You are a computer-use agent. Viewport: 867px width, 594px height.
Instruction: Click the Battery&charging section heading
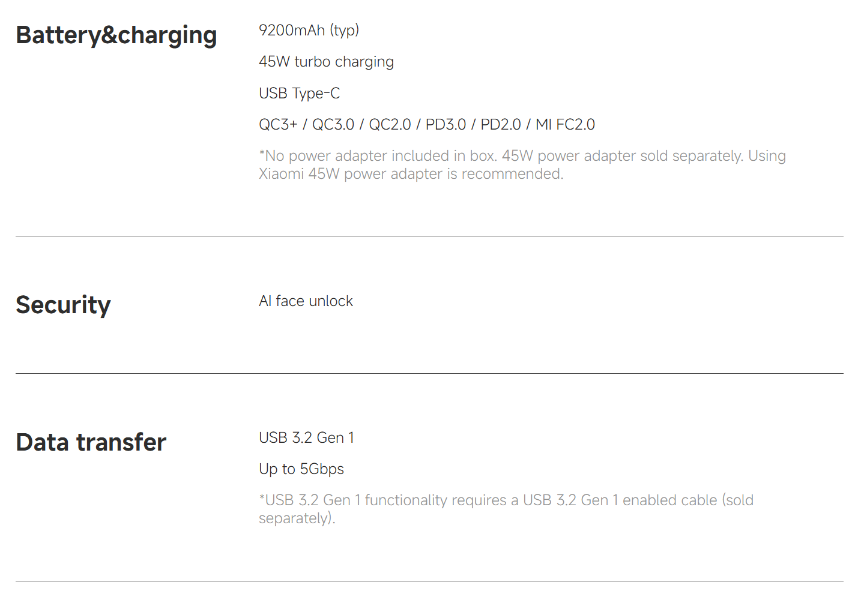pos(116,35)
